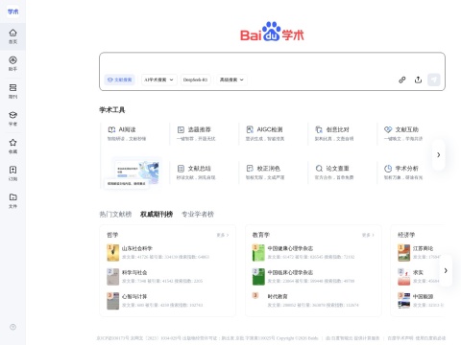Click the 学术工具 section heading

point(112,110)
